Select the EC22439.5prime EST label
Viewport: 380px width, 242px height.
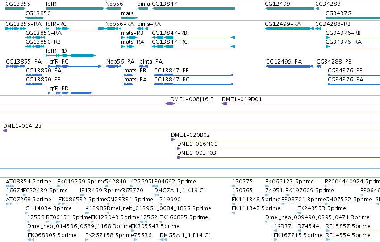[x=45, y=191]
